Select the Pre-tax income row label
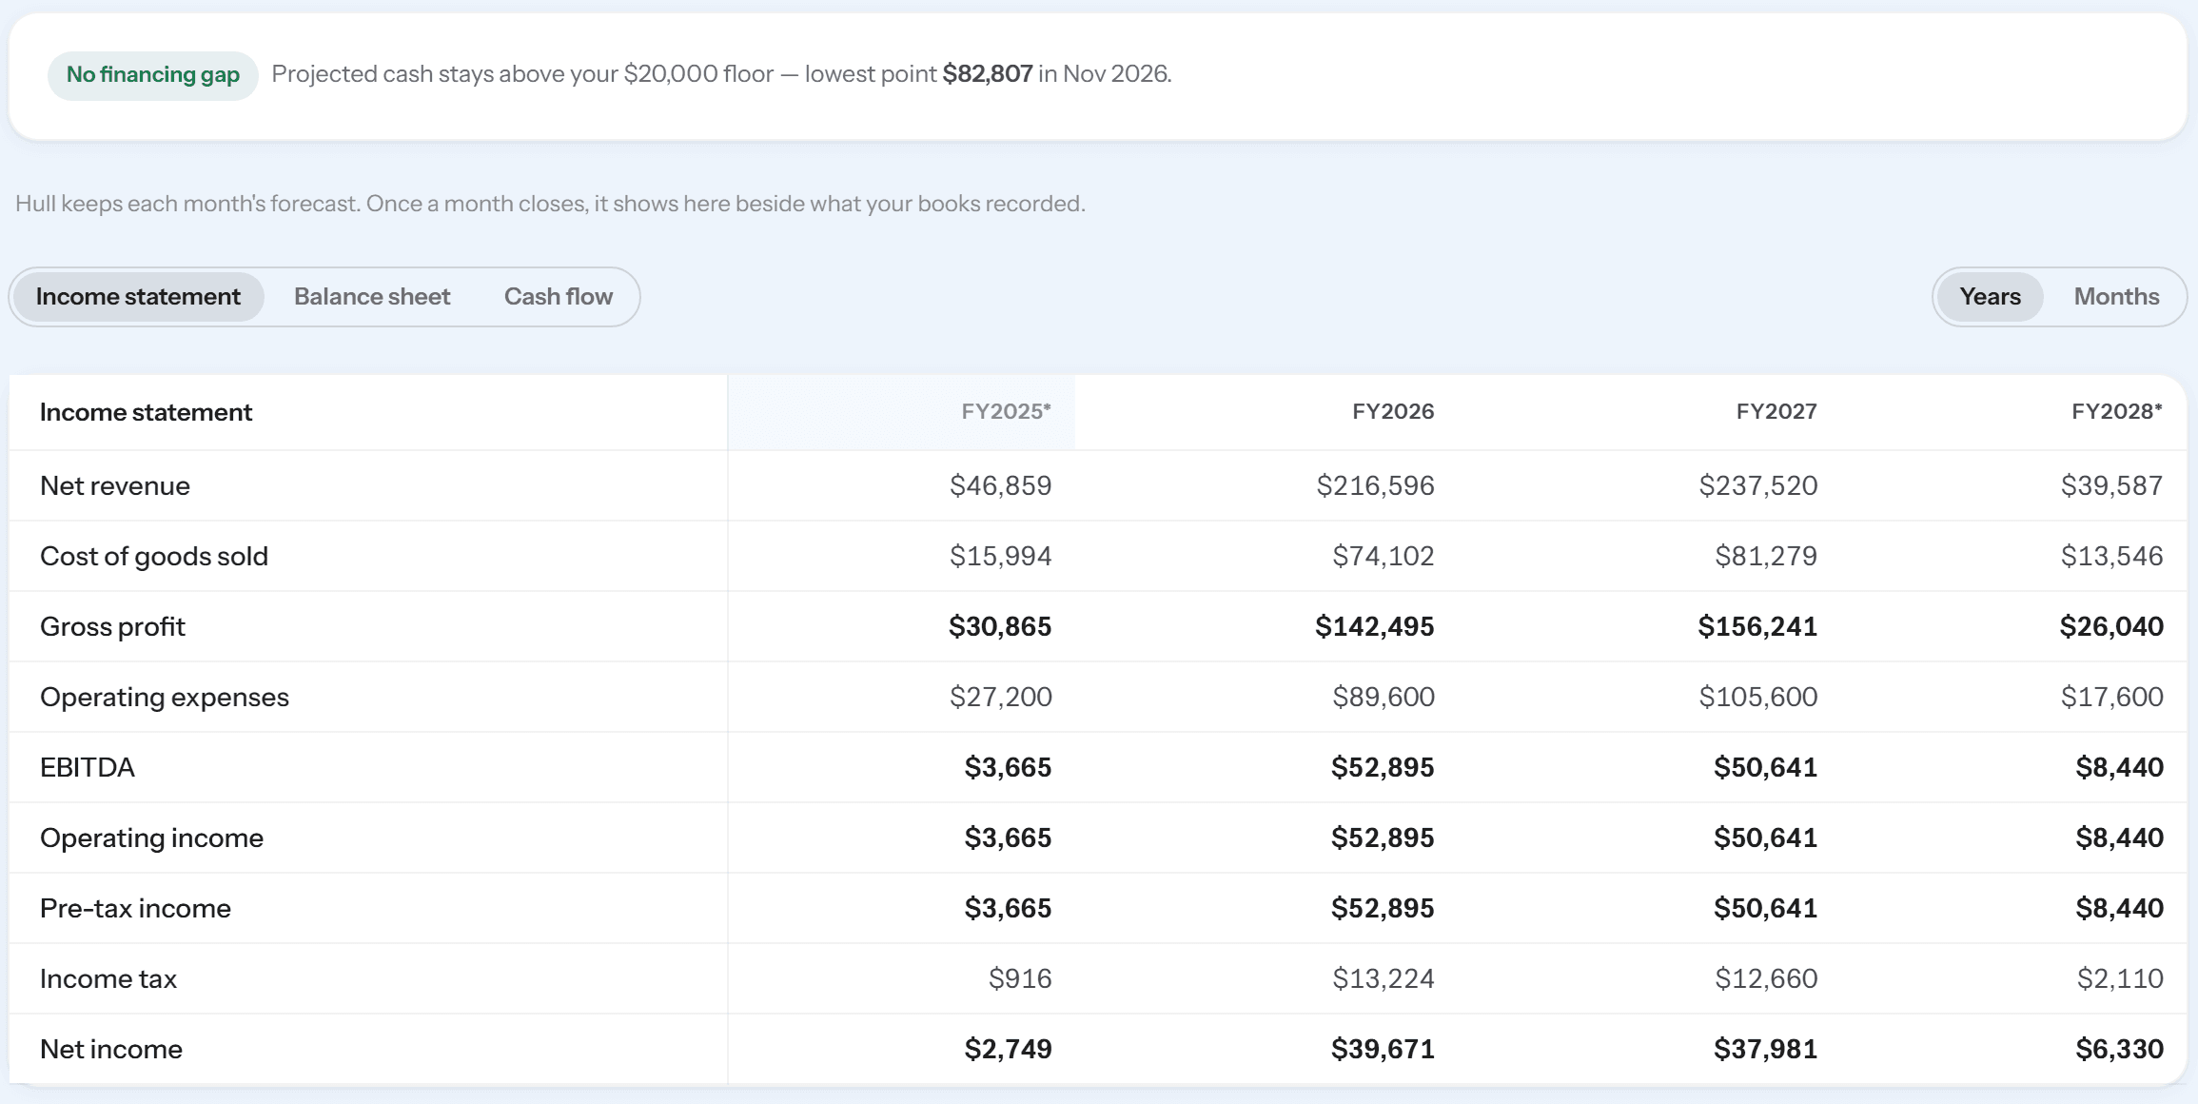The image size is (2198, 1104). point(135,908)
